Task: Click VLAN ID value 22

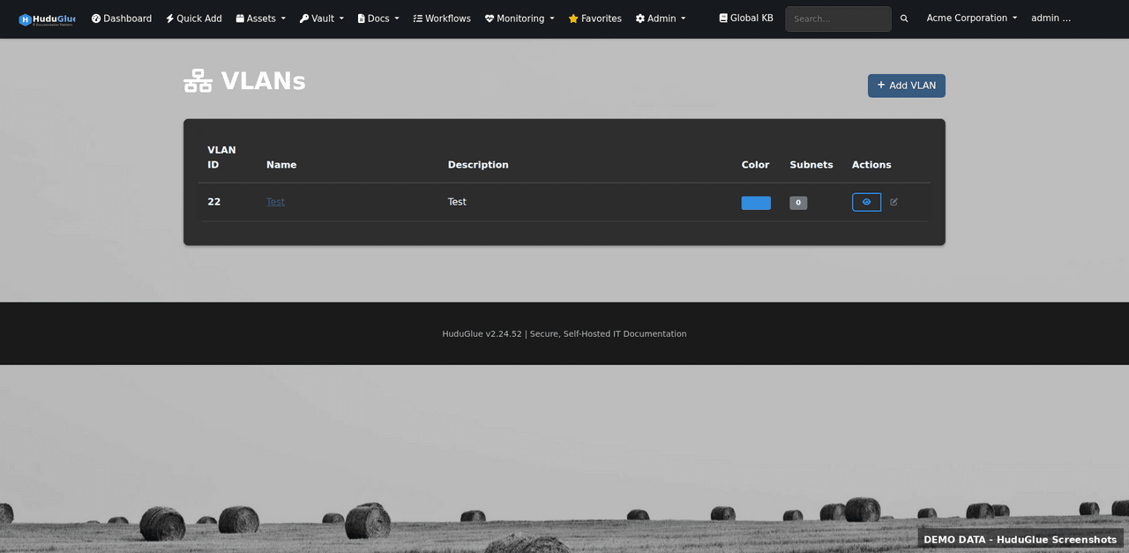Action: pos(214,202)
